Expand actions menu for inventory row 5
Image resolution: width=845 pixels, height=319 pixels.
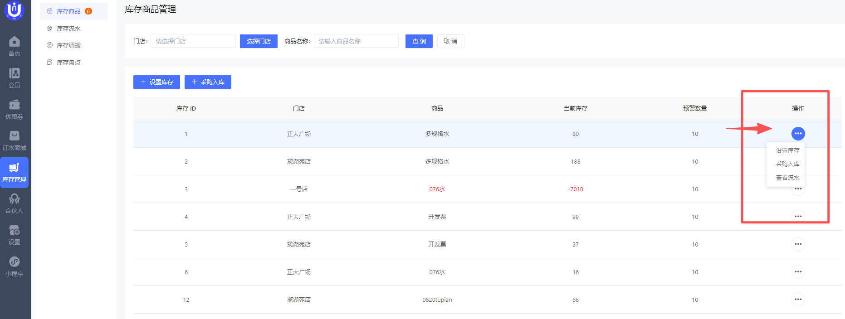click(798, 244)
